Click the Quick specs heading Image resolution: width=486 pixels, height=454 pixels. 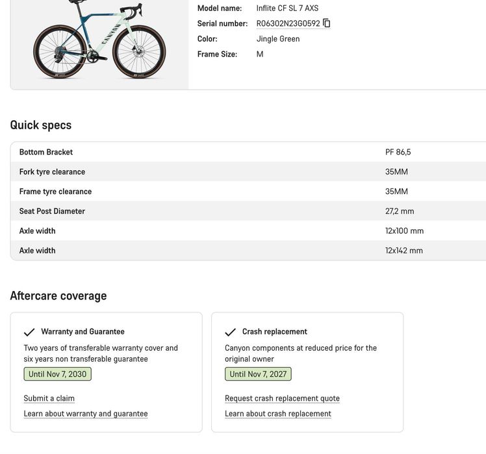click(x=41, y=125)
